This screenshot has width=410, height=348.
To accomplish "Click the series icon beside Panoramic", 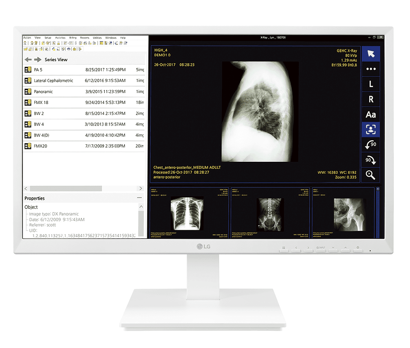I will [x=28, y=92].
